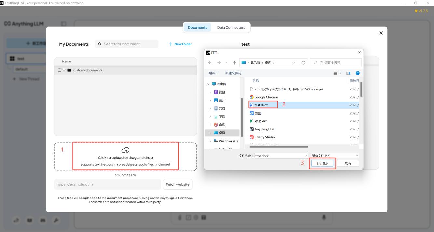Click the help question mark icon in dialog

358,73
